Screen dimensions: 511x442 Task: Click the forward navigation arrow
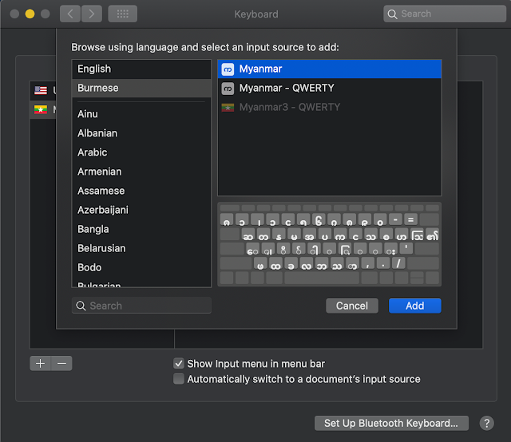coord(92,14)
